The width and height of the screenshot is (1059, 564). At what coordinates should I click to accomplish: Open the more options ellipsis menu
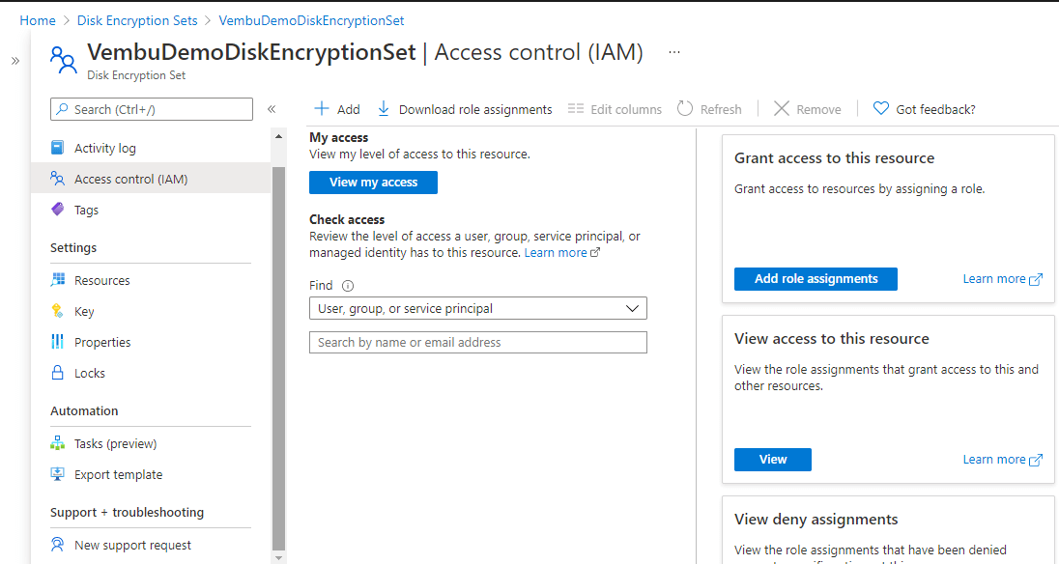(x=673, y=52)
